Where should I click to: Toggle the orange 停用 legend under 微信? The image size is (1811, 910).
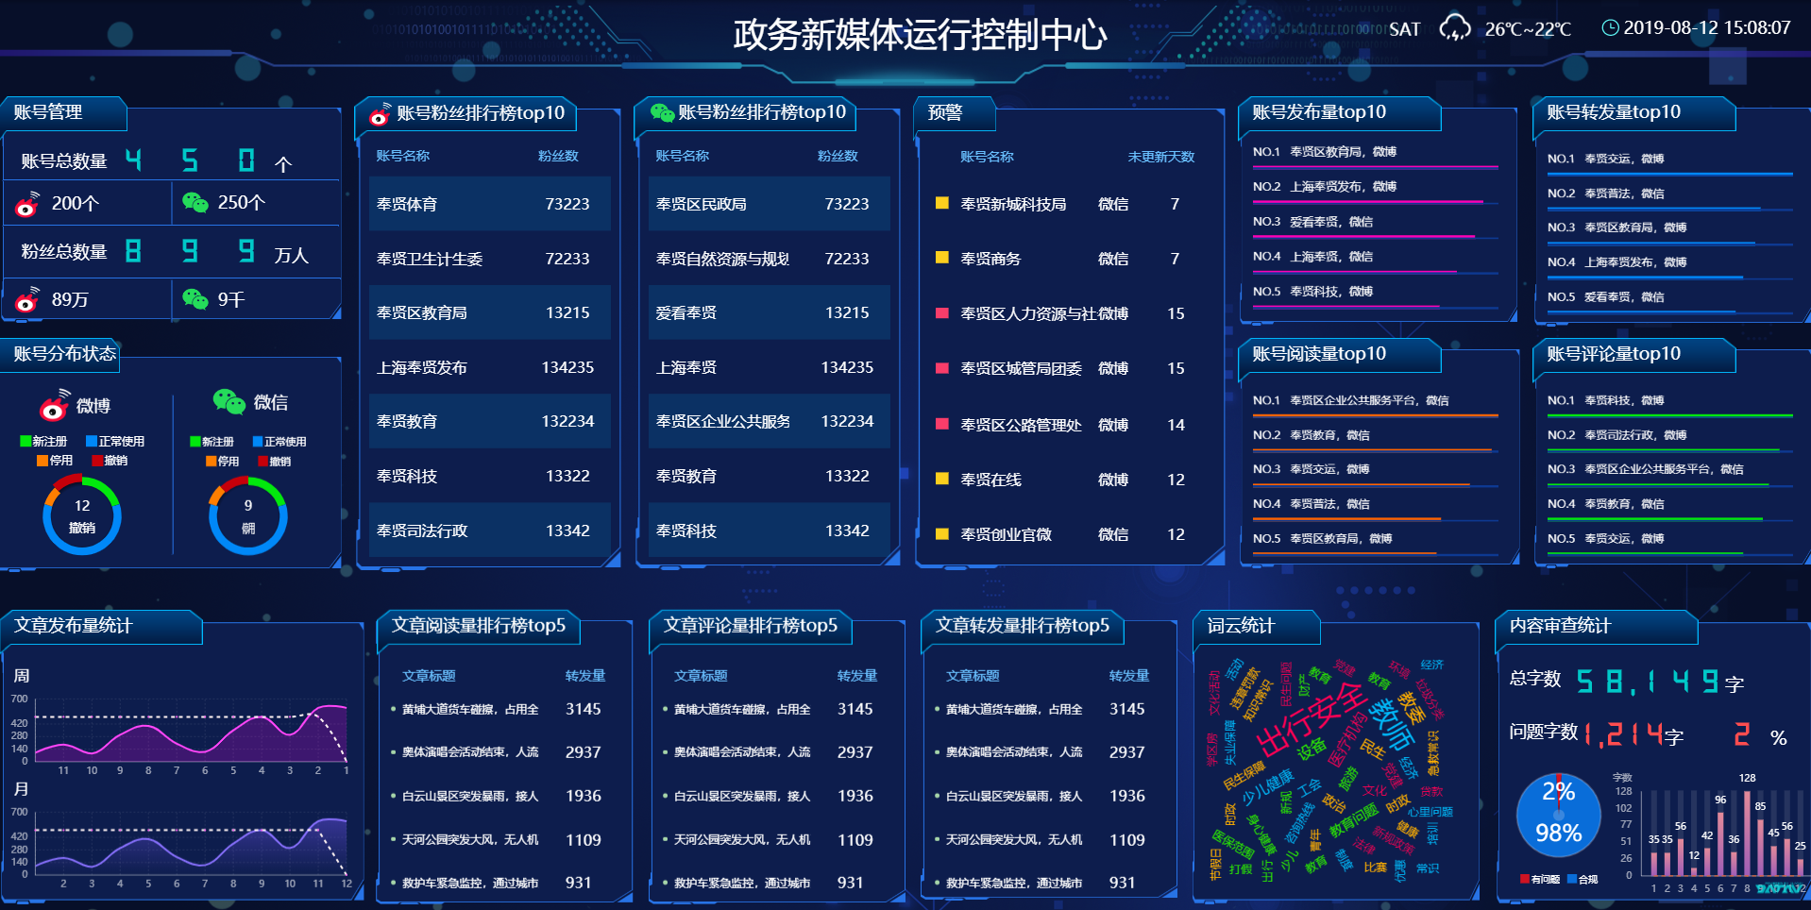click(x=212, y=462)
